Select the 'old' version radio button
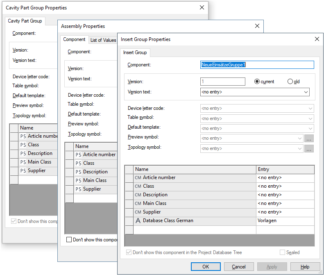Viewport: 324px width, 275px height. click(290, 82)
